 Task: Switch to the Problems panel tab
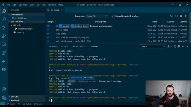[x=53, y=46]
